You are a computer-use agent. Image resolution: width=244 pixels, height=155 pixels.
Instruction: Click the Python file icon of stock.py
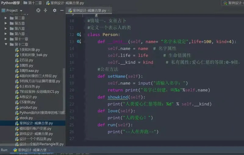(17, 118)
